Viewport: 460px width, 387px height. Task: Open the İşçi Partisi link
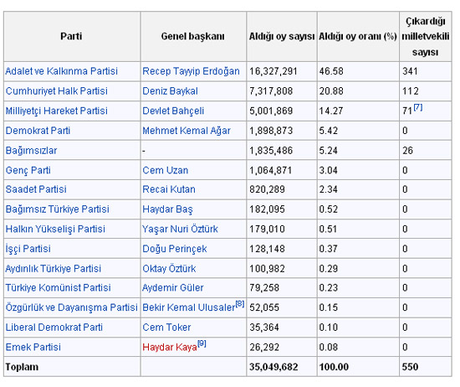[x=28, y=249]
